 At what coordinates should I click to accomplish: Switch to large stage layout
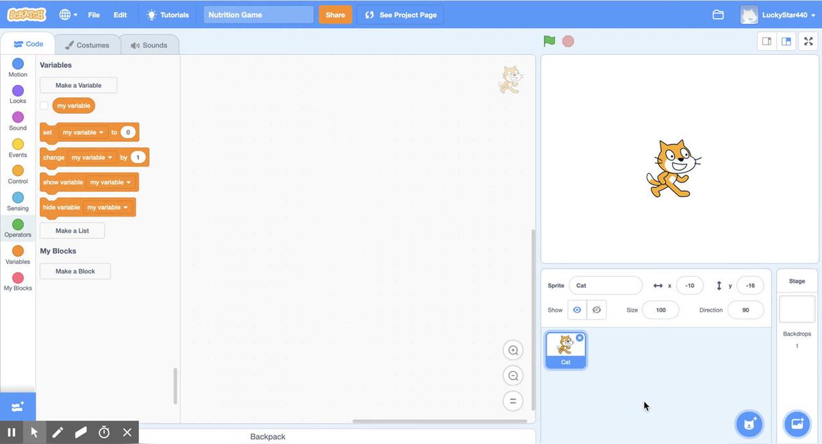786,41
